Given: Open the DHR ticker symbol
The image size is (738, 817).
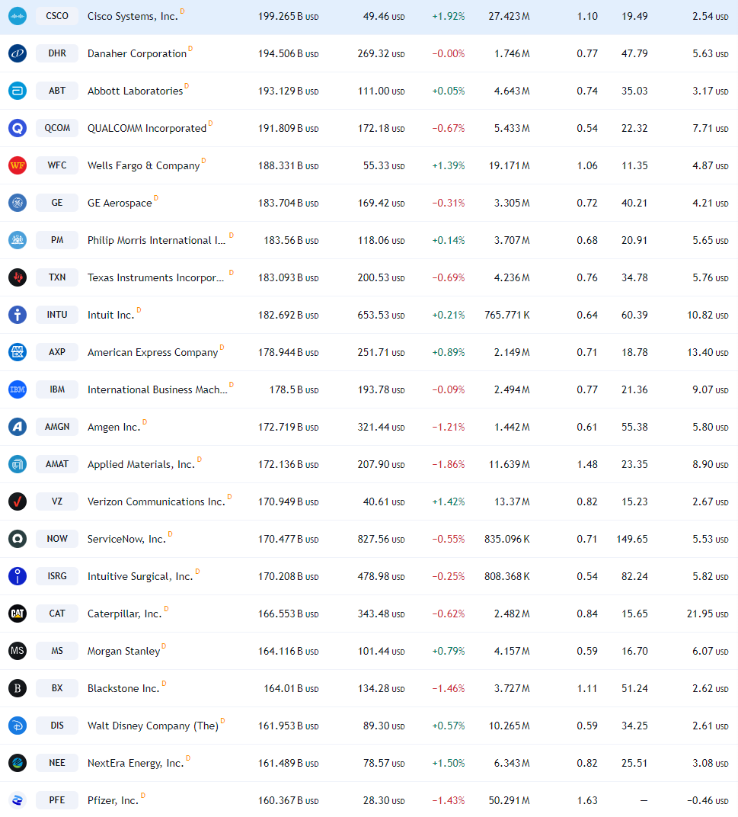Looking at the screenshot, I should [57, 53].
